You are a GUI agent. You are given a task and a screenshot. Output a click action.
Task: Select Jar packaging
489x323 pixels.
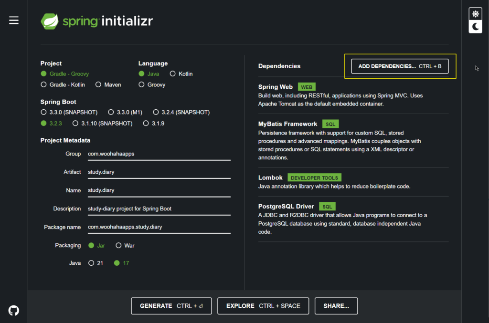[96, 245]
